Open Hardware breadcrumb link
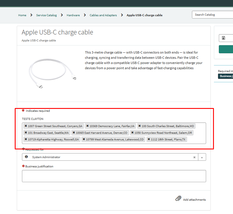This screenshot has height=214, width=233. tap(73, 15)
